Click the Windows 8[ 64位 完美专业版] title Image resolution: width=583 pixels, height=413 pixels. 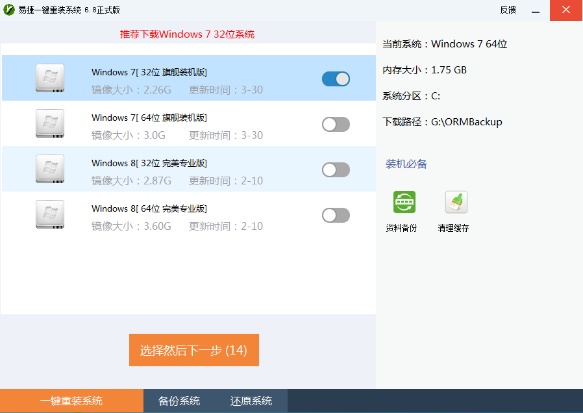pos(149,208)
